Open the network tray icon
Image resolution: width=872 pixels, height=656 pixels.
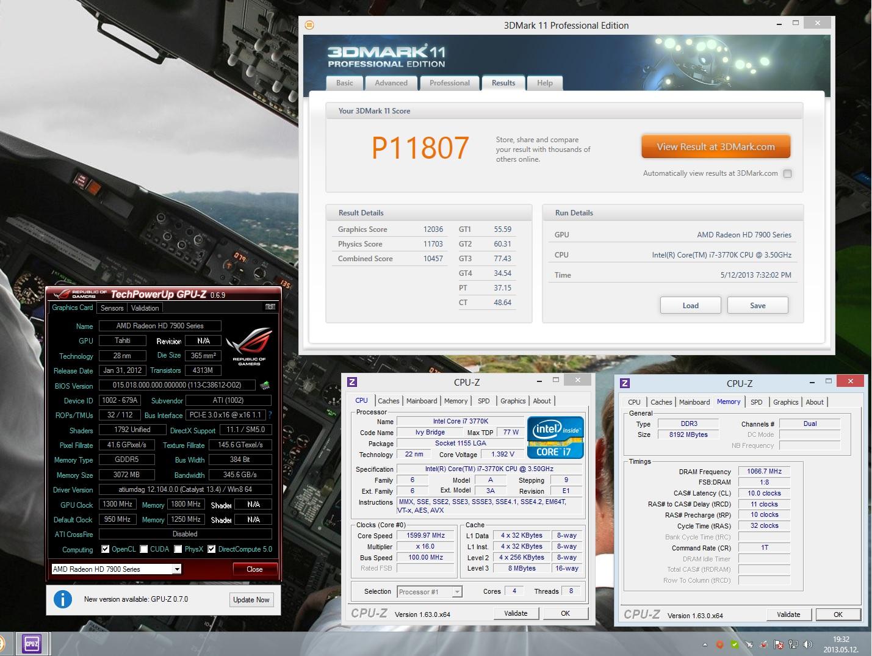click(x=793, y=644)
